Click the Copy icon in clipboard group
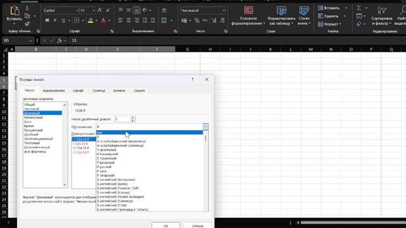Screen dimensions: 406x228 tap(27, 16)
